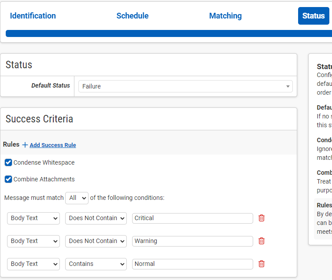332x280 pixels.
Task: Click the Critical text input field
Action: point(192,218)
